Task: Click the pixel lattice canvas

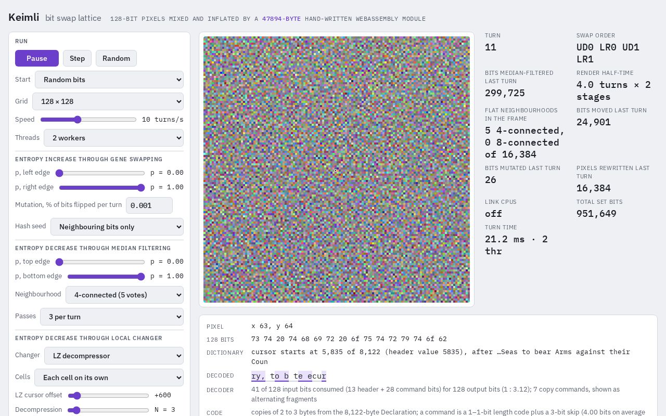Action: [x=337, y=170]
